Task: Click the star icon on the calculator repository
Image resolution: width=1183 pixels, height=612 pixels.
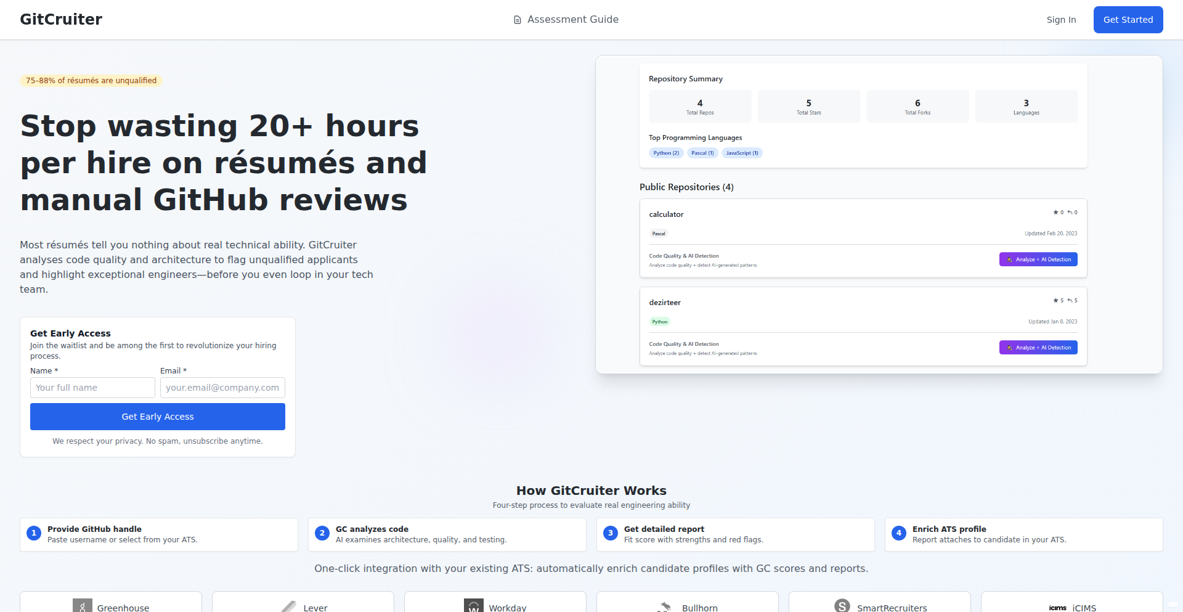Action: point(1055,212)
